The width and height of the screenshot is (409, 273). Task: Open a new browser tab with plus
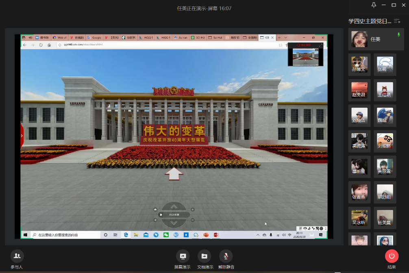click(x=279, y=37)
